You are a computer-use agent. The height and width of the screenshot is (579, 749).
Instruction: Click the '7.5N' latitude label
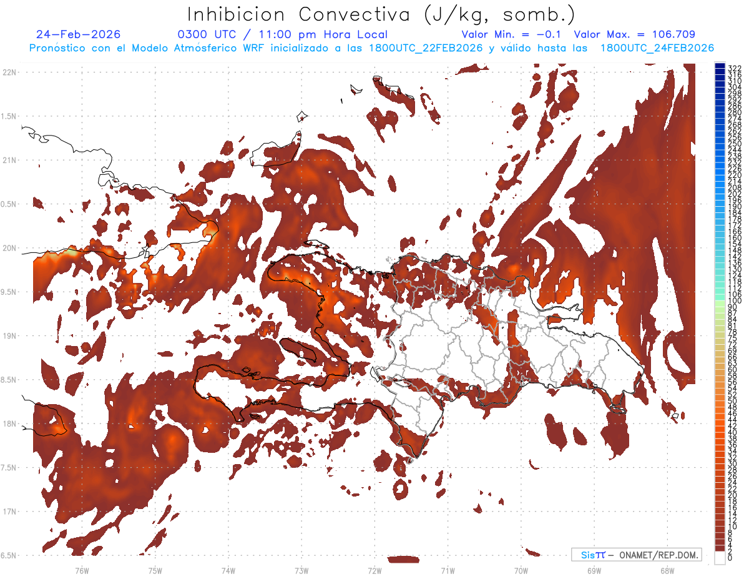(x=9, y=467)
